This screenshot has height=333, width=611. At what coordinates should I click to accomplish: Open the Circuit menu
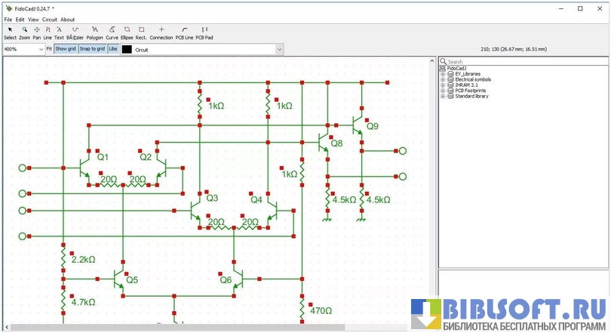pyautogui.click(x=50, y=19)
